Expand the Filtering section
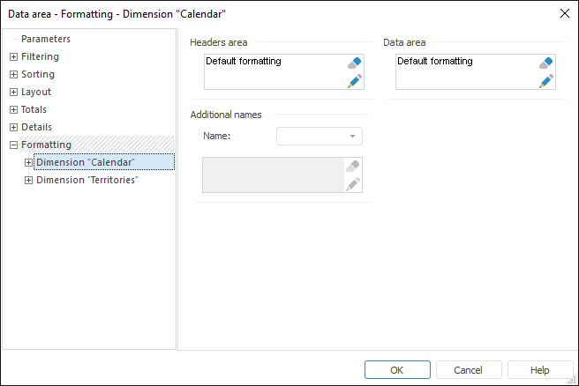The height and width of the screenshot is (386, 579). pos(13,56)
